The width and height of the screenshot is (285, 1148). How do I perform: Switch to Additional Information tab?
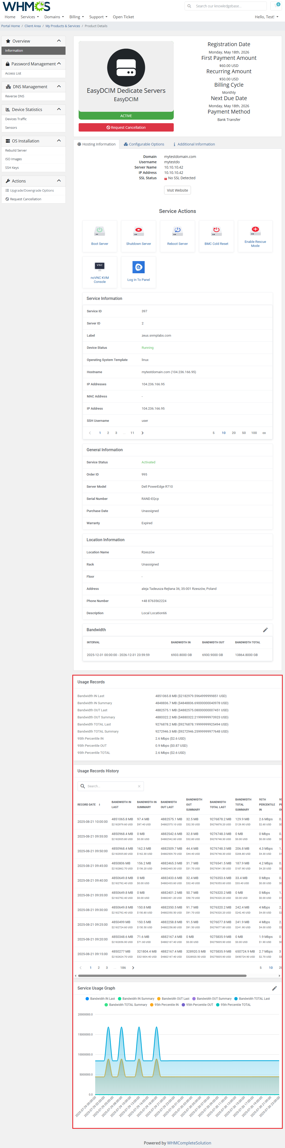pyautogui.click(x=194, y=144)
